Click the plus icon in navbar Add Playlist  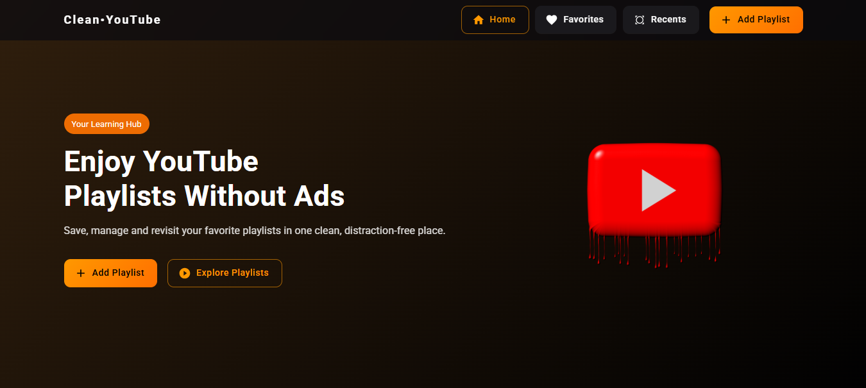(x=726, y=20)
